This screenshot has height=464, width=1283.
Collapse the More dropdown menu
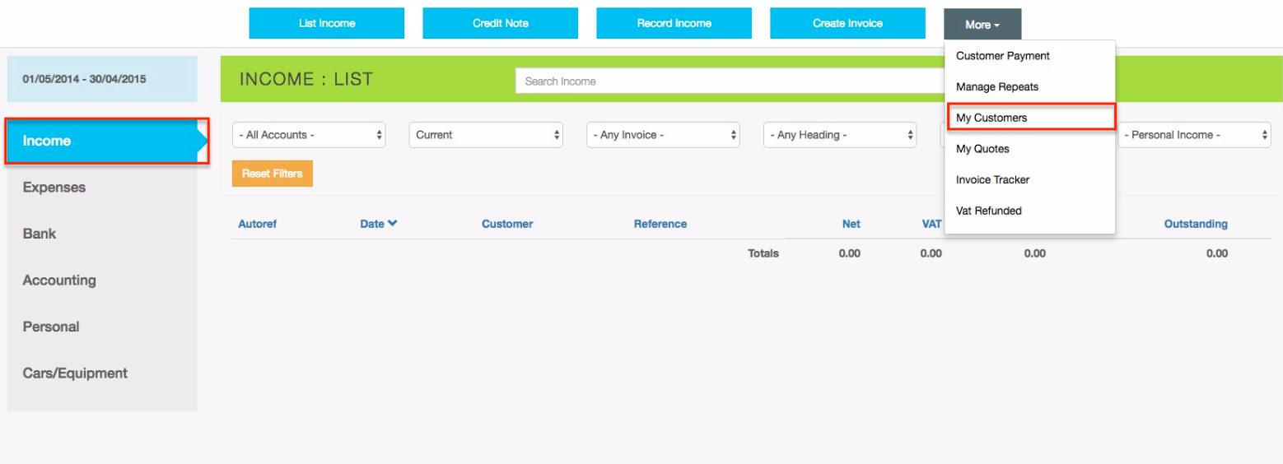[x=982, y=25]
